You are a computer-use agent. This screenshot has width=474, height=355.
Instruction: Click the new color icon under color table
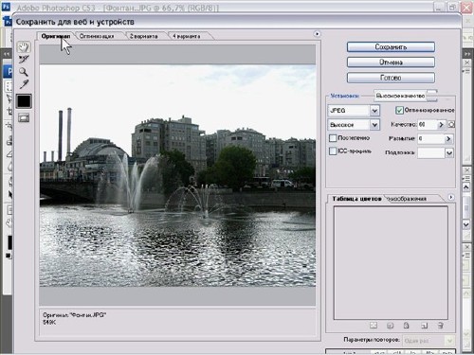pos(424,326)
